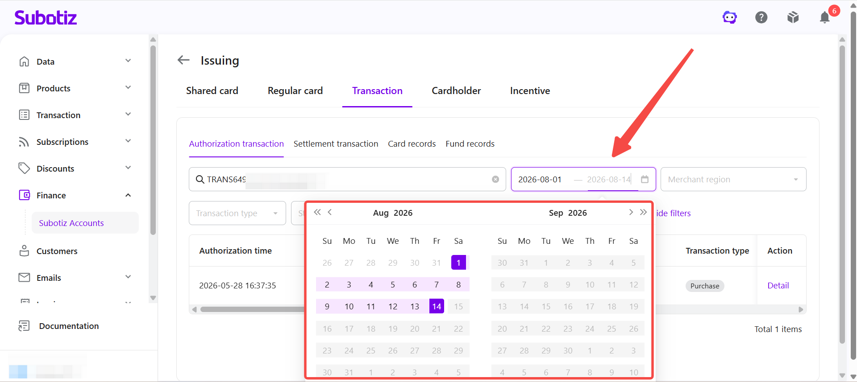Switch to the Incentive tab
This screenshot has height=382, width=857.
[x=530, y=90]
